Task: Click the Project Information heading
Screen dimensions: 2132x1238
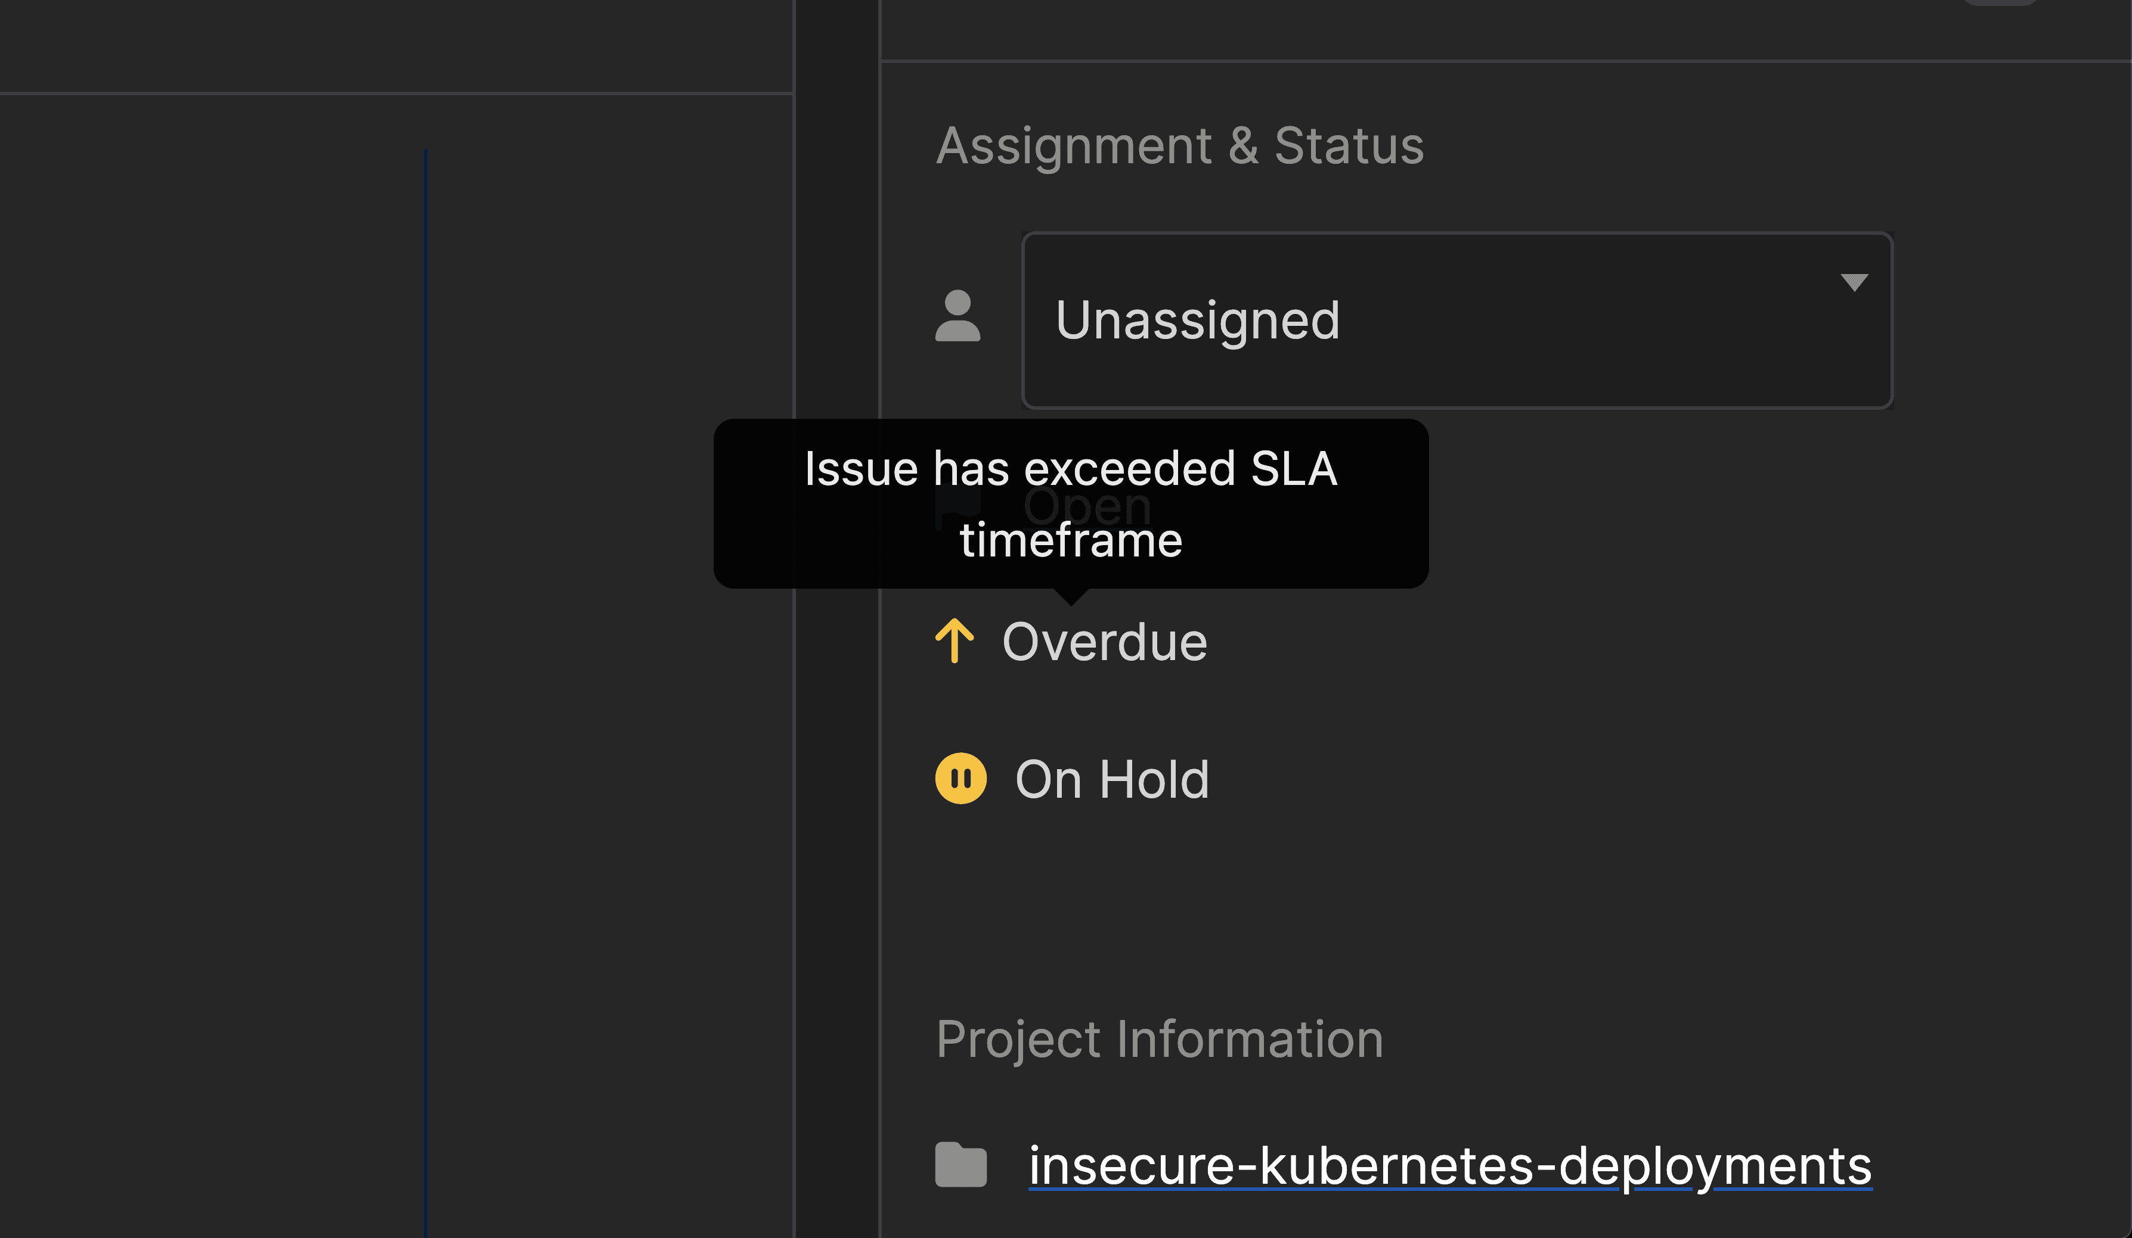Action: coord(1159,1038)
